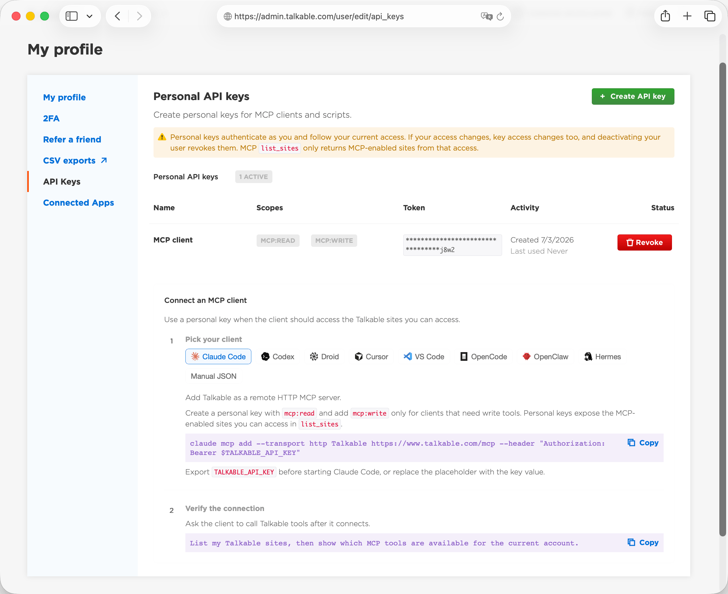Show the tab overview icon
Screen dimensions: 728x594
coord(709,16)
